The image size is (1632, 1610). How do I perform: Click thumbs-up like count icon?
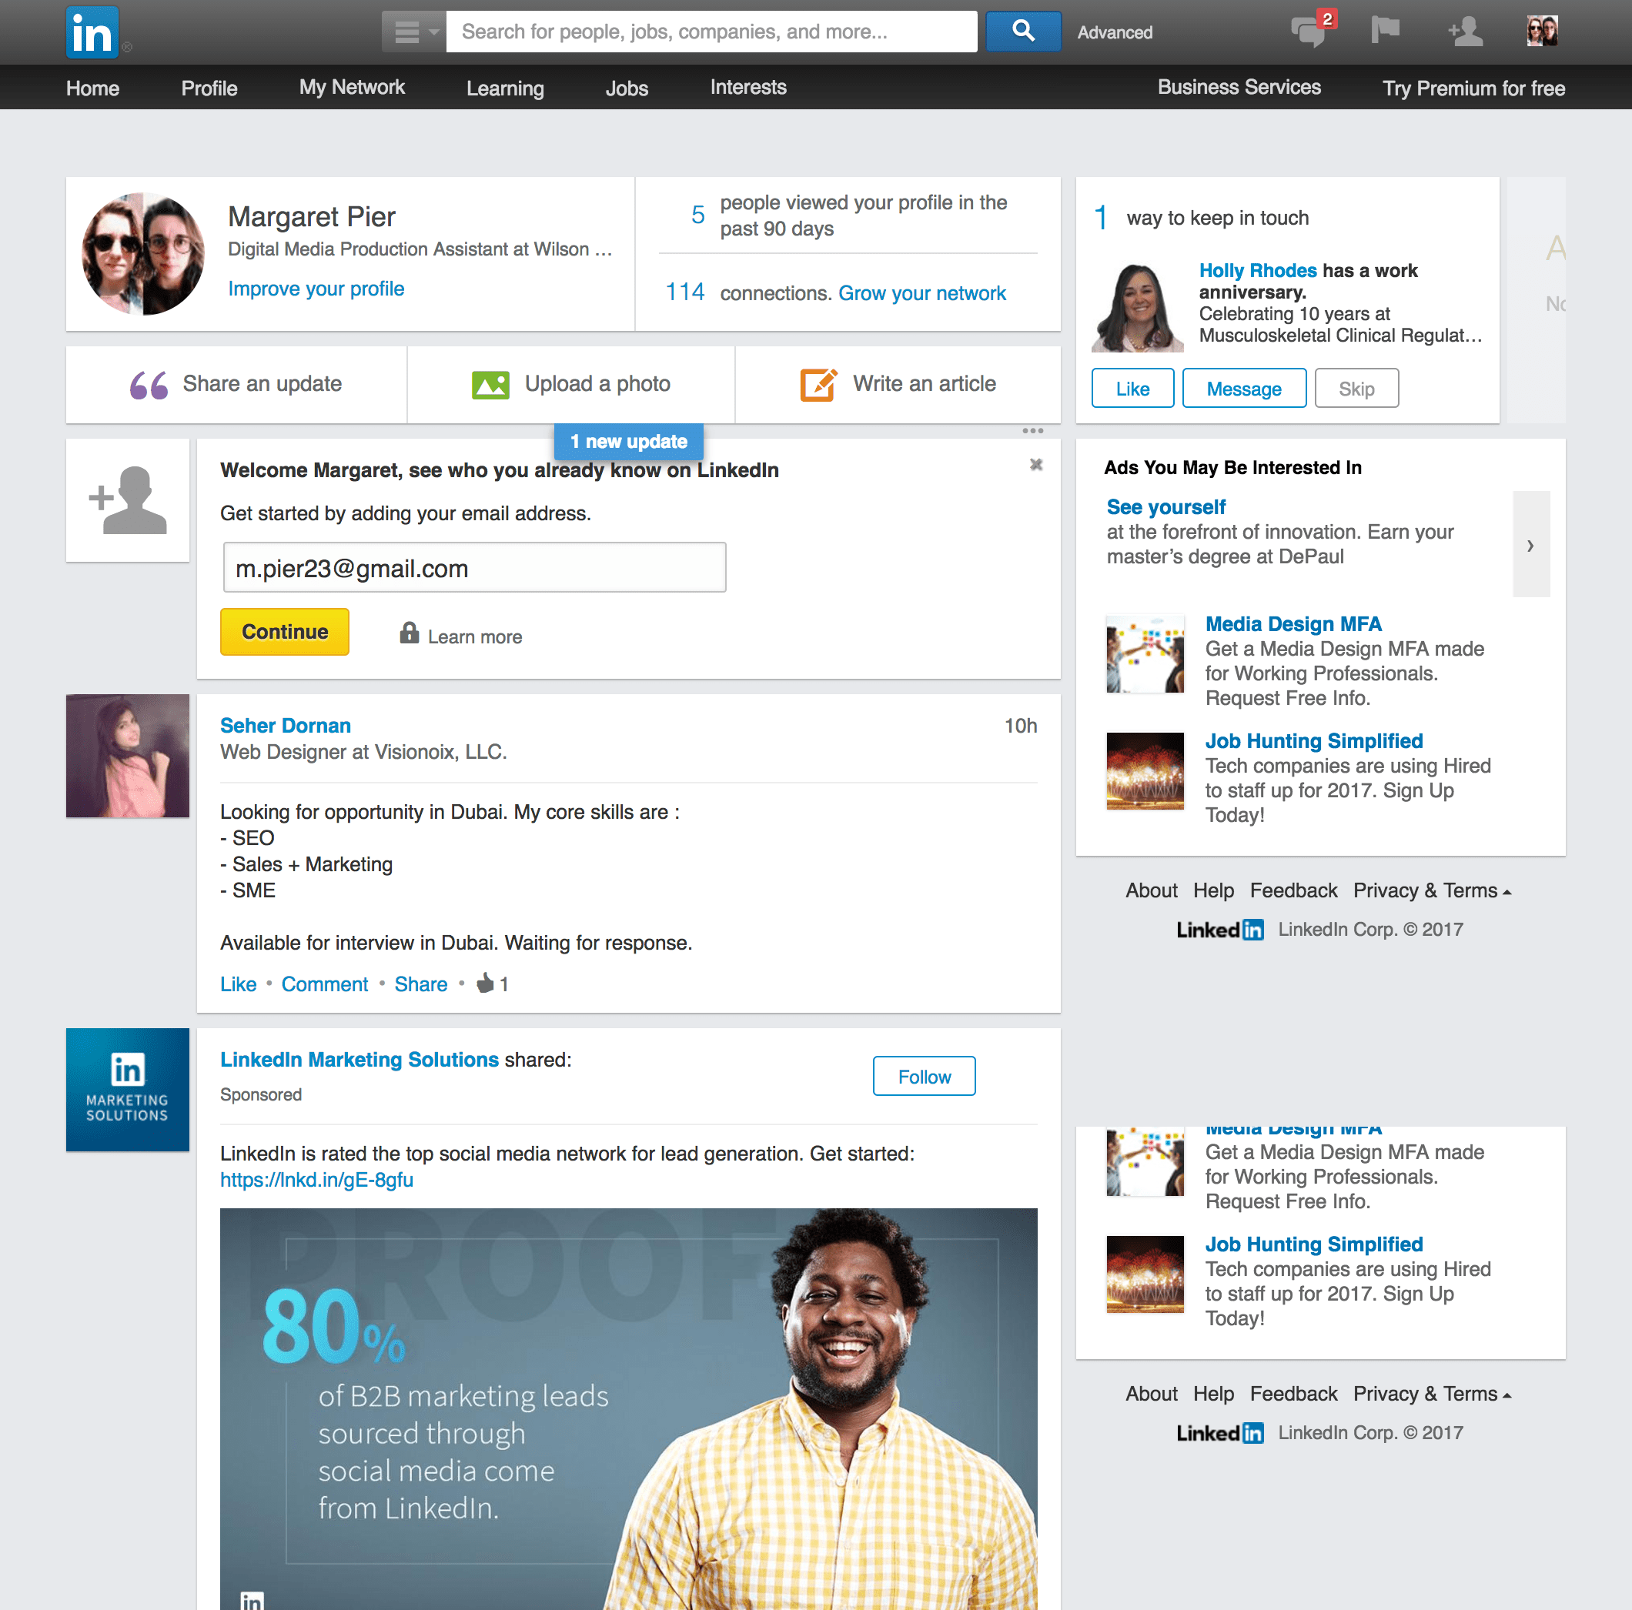[x=486, y=982]
